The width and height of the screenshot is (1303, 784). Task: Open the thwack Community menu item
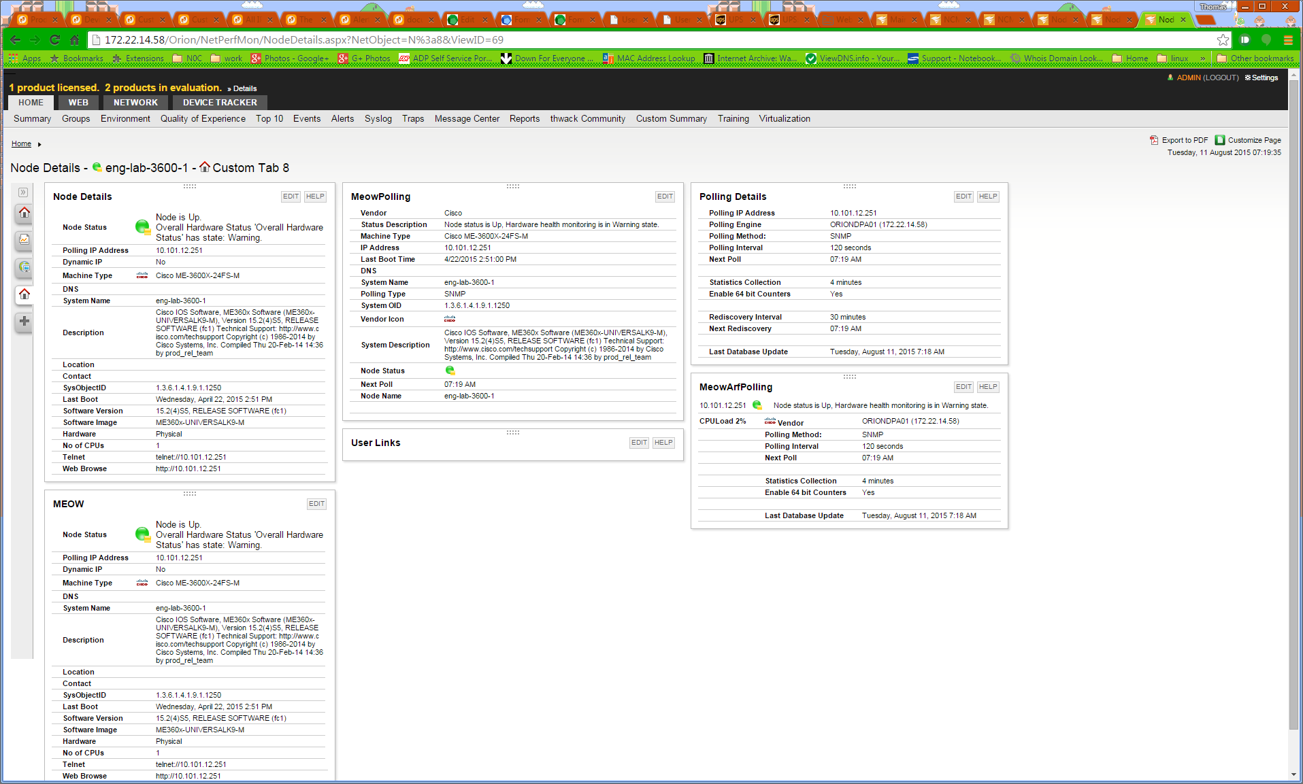point(588,119)
